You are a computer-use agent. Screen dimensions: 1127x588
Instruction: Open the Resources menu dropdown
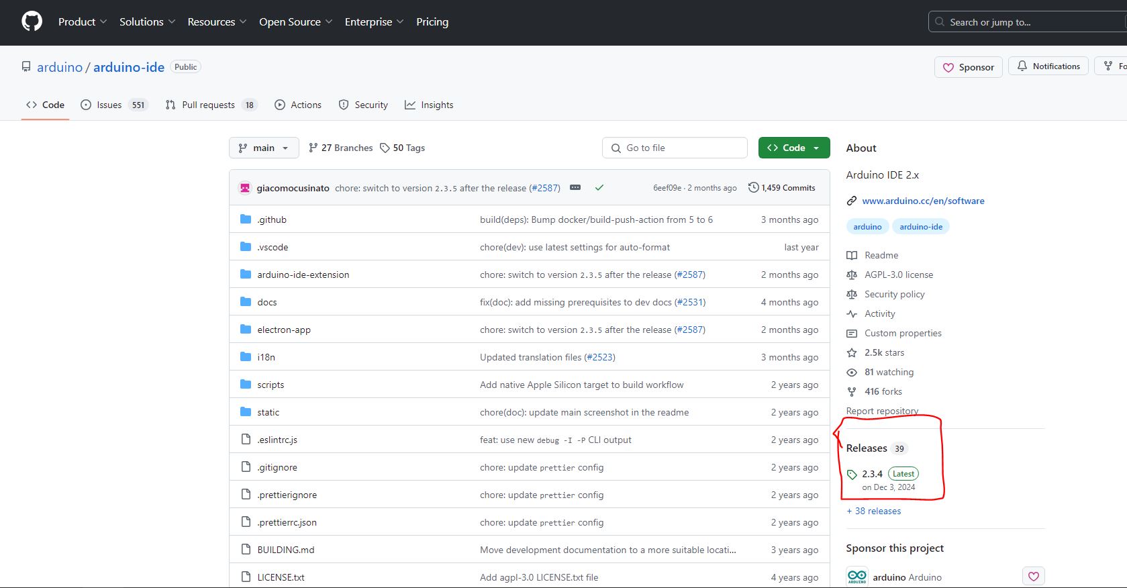(217, 21)
